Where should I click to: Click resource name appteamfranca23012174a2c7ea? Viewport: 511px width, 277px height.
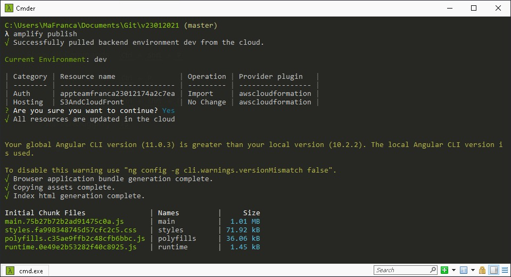pos(117,94)
